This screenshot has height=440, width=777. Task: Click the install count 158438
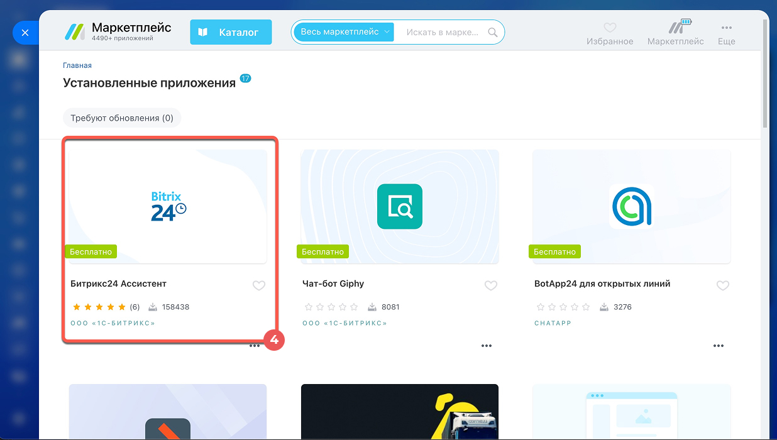(175, 307)
